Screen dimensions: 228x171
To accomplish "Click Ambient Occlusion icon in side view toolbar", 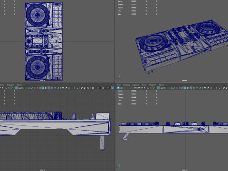I will click(205, 88).
